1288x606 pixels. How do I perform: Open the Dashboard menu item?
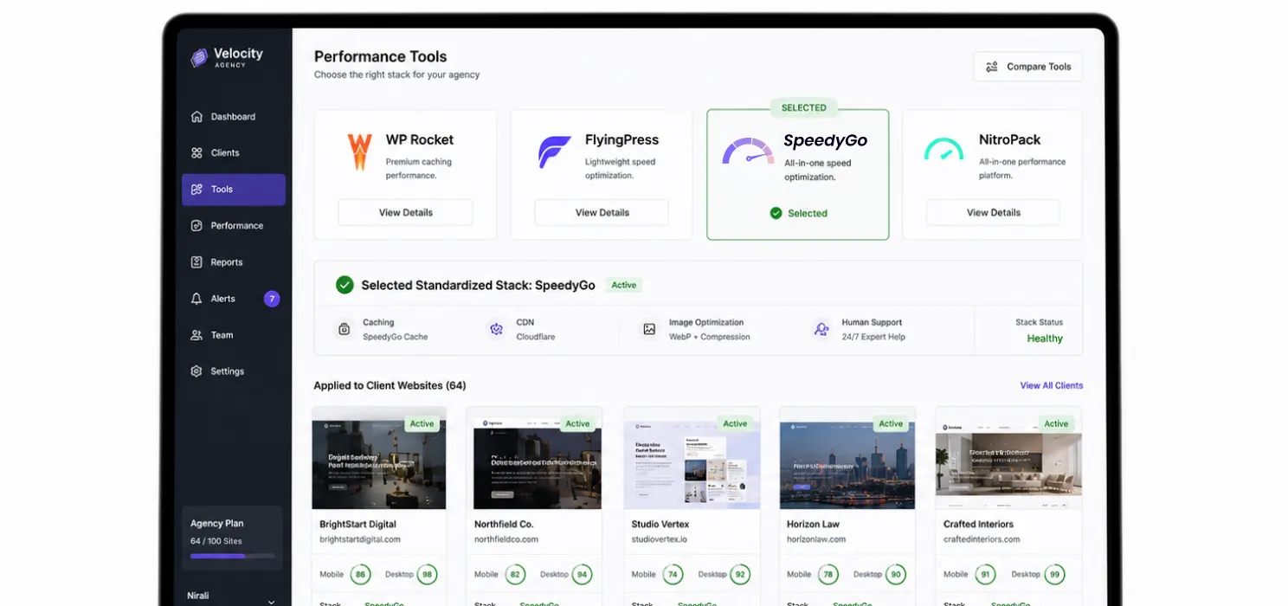coord(234,117)
